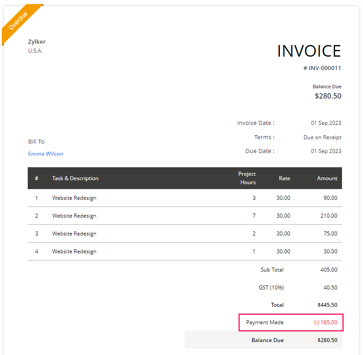This screenshot has width=363, height=355.
Task: Select the Zylker company name
Action: point(37,41)
